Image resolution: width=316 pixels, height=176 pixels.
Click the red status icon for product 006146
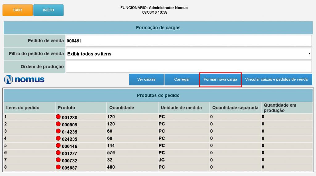click(x=58, y=145)
